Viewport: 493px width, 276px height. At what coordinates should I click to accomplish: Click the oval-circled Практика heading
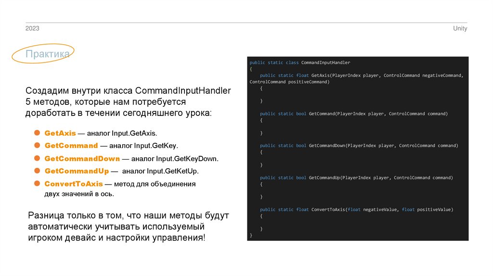47,54
